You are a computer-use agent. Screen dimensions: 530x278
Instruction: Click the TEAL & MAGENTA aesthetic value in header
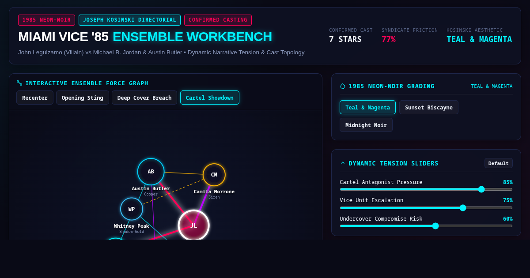click(x=479, y=39)
